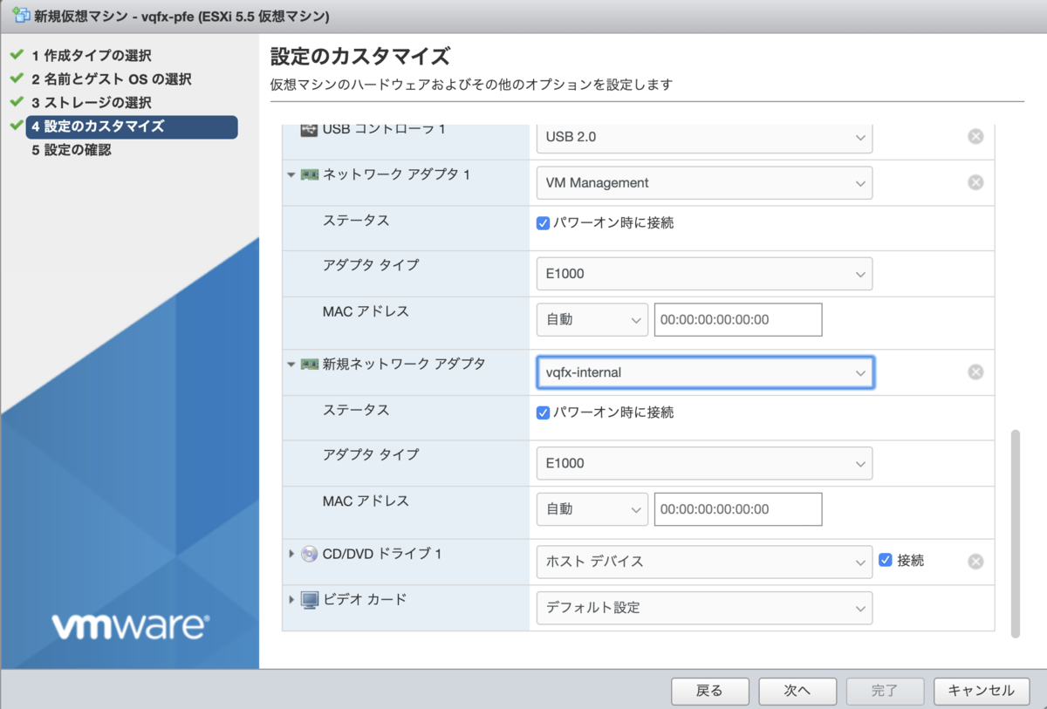Click アダプタ タイプ label under Network Adapter 1
Image resolution: width=1047 pixels, height=709 pixels.
point(370,265)
